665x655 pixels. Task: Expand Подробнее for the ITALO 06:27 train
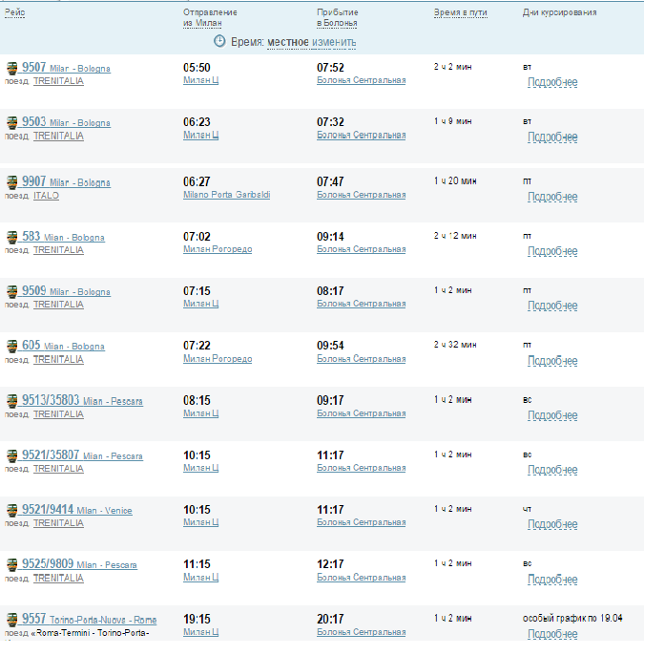pyautogui.click(x=552, y=197)
